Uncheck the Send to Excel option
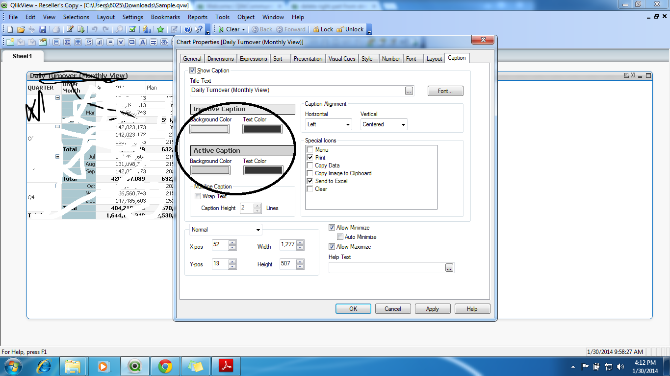 tap(310, 181)
